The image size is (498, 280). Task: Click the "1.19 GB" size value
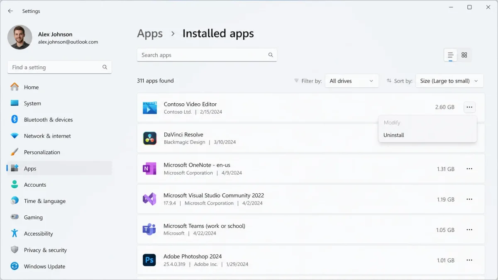tap(446, 200)
